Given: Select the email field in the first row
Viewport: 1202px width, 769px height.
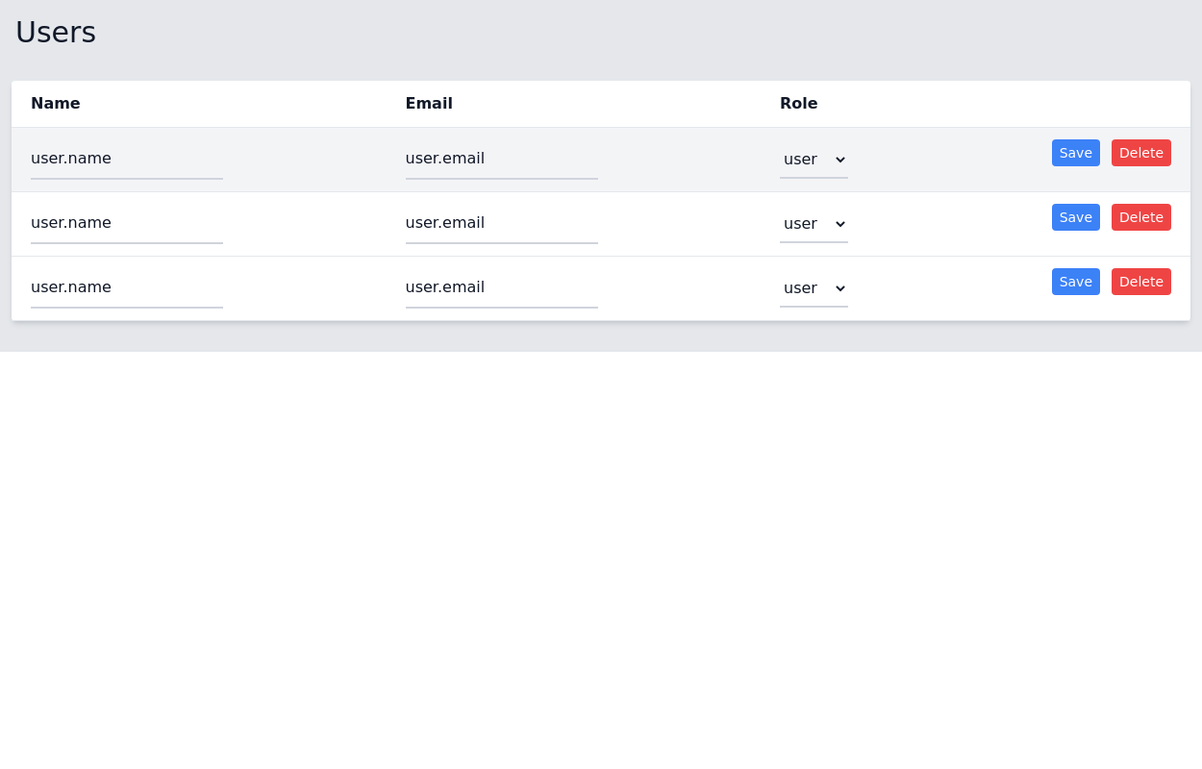Looking at the screenshot, I should (501, 159).
